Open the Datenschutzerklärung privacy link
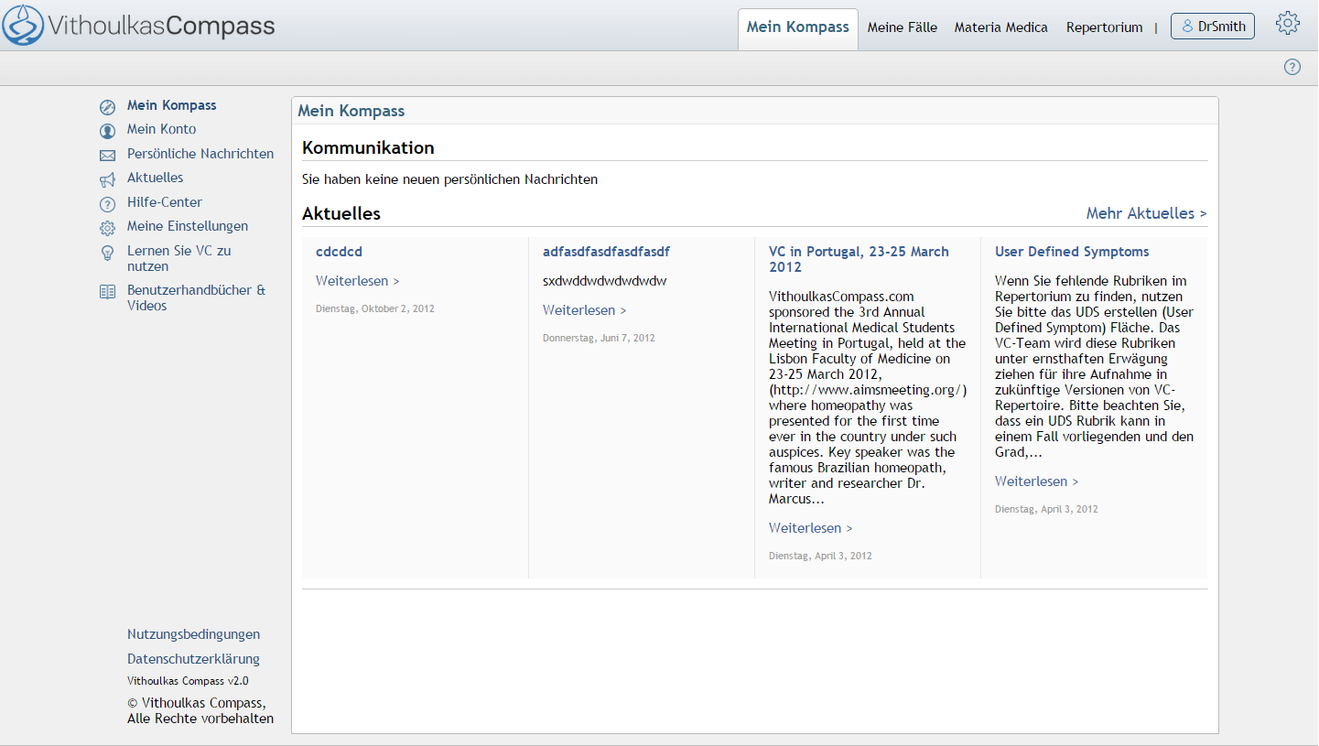The width and height of the screenshot is (1319, 746). click(193, 659)
